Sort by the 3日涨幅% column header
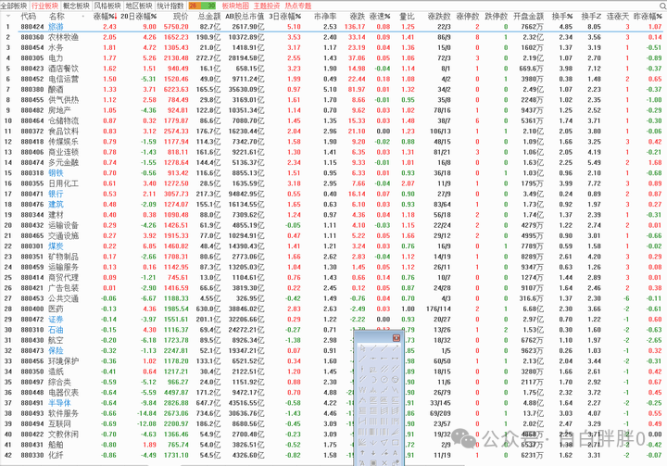The image size is (667, 466). click(285, 16)
